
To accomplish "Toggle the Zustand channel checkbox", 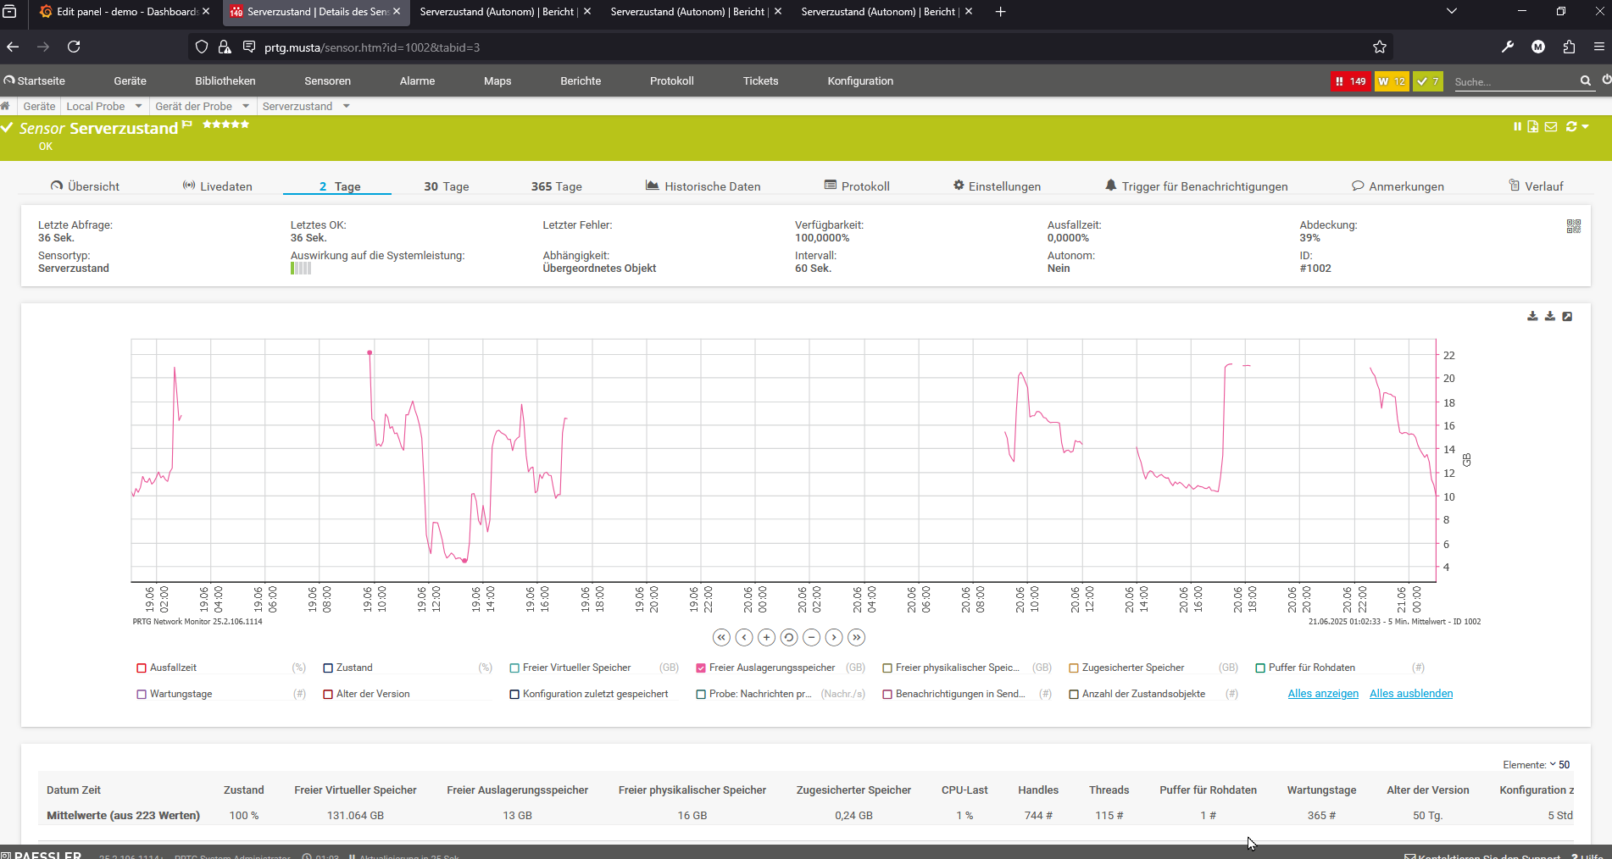I will coord(328,668).
